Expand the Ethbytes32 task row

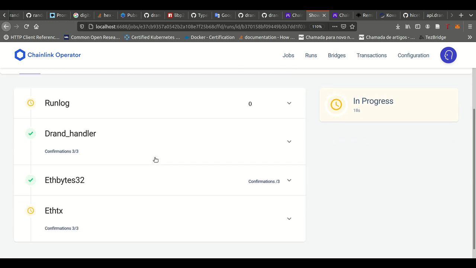pos(289,181)
